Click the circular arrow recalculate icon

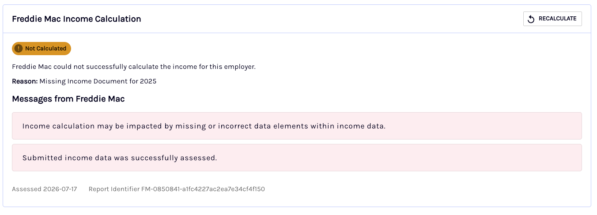[531, 19]
